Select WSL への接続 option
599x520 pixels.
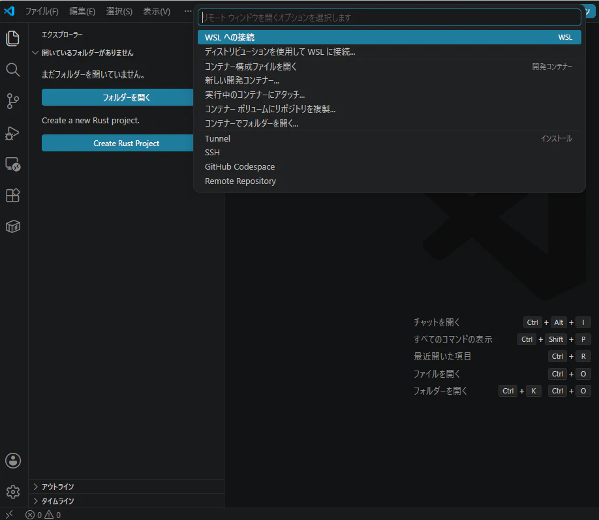[390, 37]
